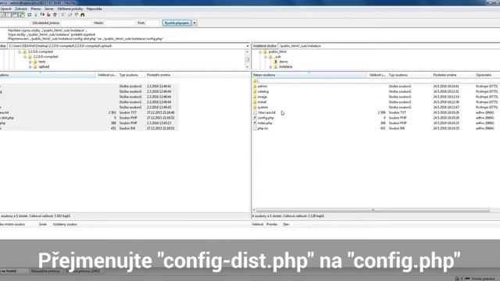Expand the instalace remote tree node
The width and height of the screenshot is (500, 281).
point(270,67)
